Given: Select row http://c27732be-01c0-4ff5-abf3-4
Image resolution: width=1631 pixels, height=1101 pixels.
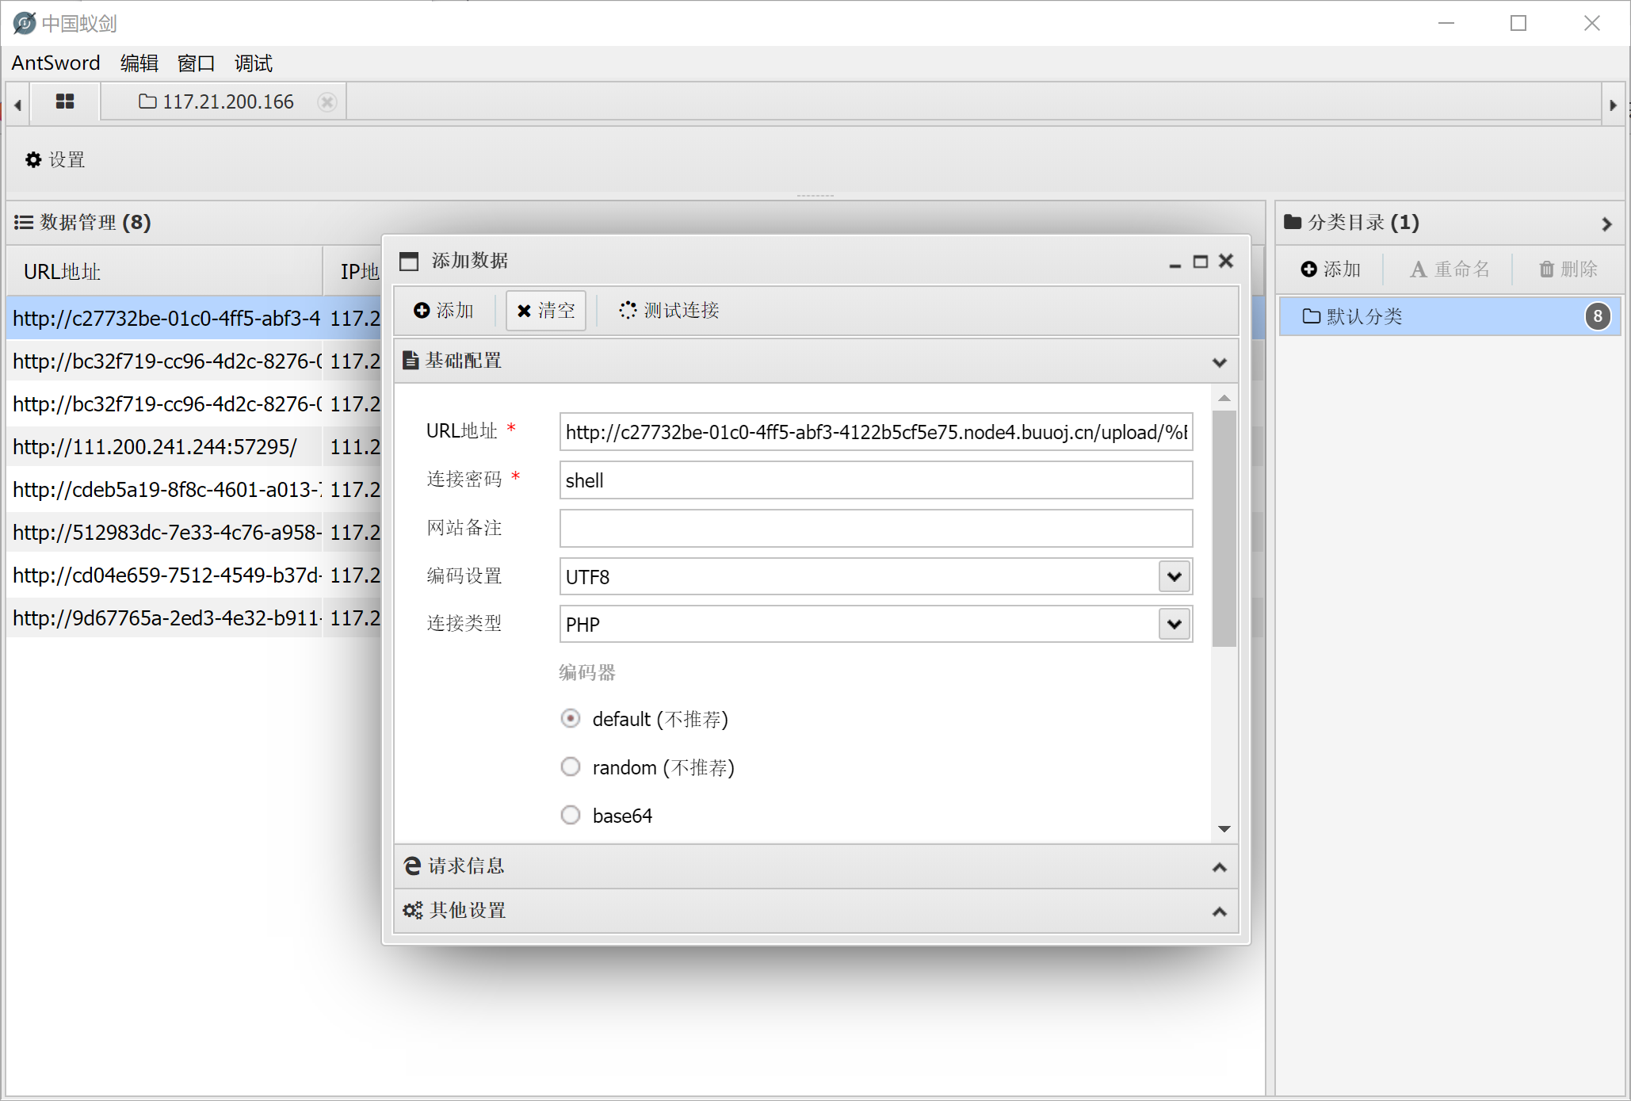Looking at the screenshot, I should click(193, 319).
